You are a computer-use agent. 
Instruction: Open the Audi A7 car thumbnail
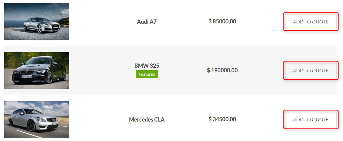click(36, 22)
